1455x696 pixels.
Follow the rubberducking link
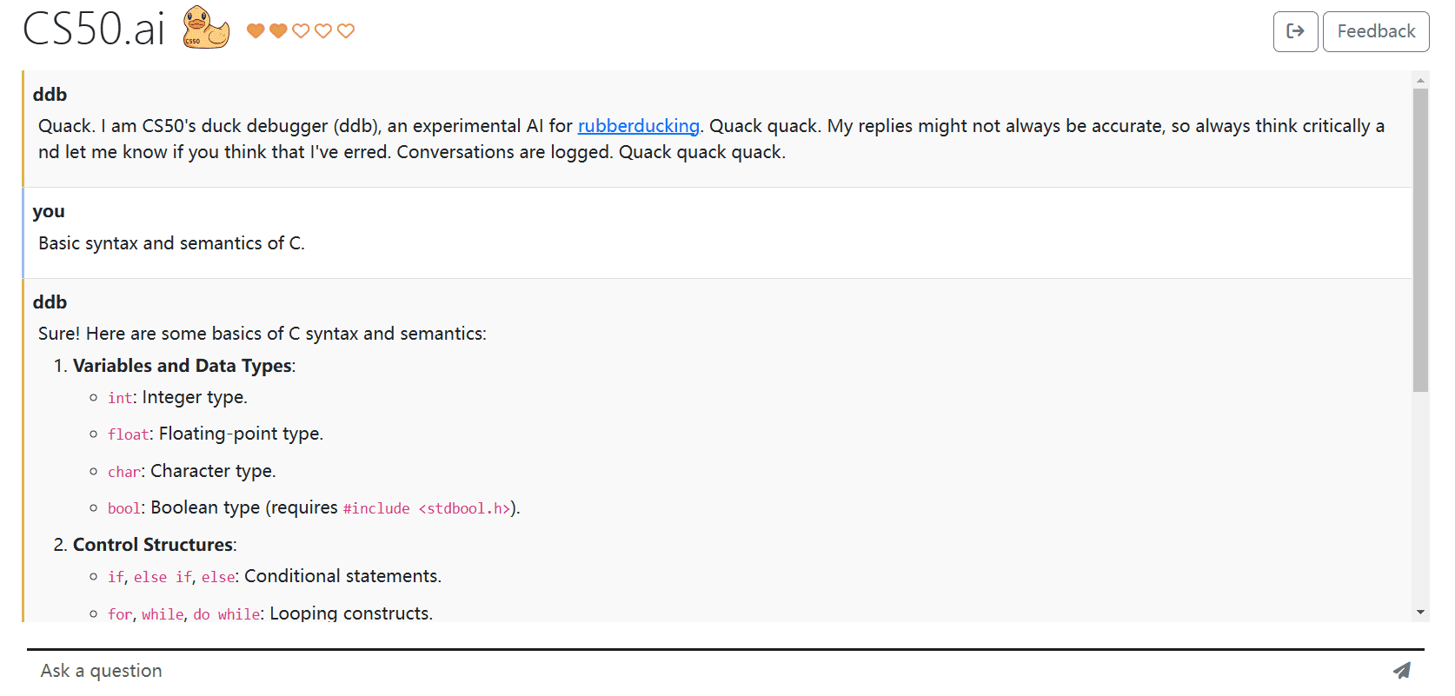click(639, 126)
